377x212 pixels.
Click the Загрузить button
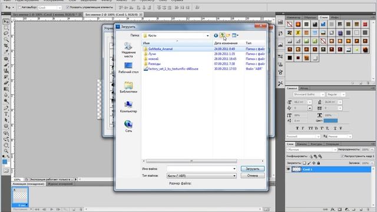[253, 169]
